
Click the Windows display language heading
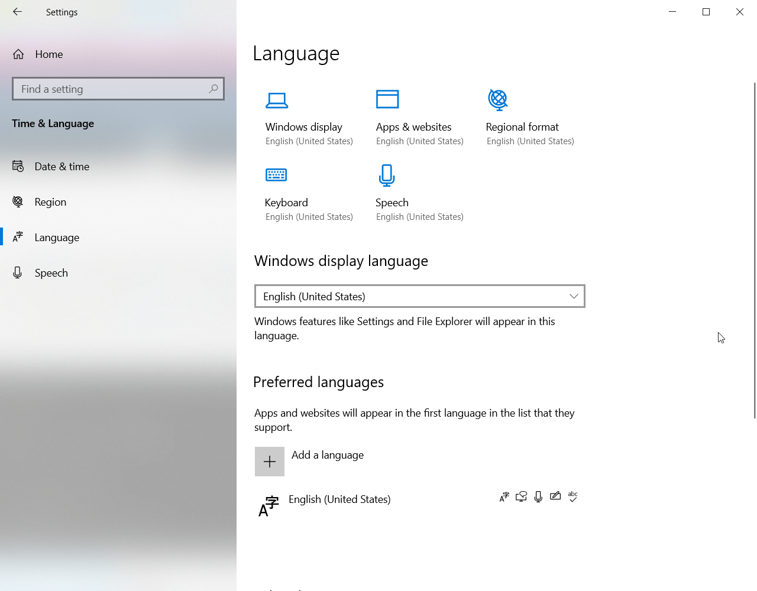pyautogui.click(x=341, y=261)
